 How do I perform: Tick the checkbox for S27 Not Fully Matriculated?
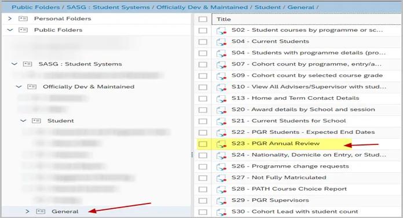pyautogui.click(x=203, y=178)
